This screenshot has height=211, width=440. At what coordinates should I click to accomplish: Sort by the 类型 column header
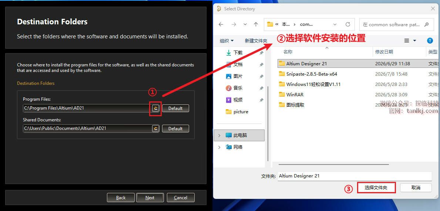coord(433,52)
